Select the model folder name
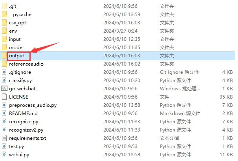 click(16, 48)
